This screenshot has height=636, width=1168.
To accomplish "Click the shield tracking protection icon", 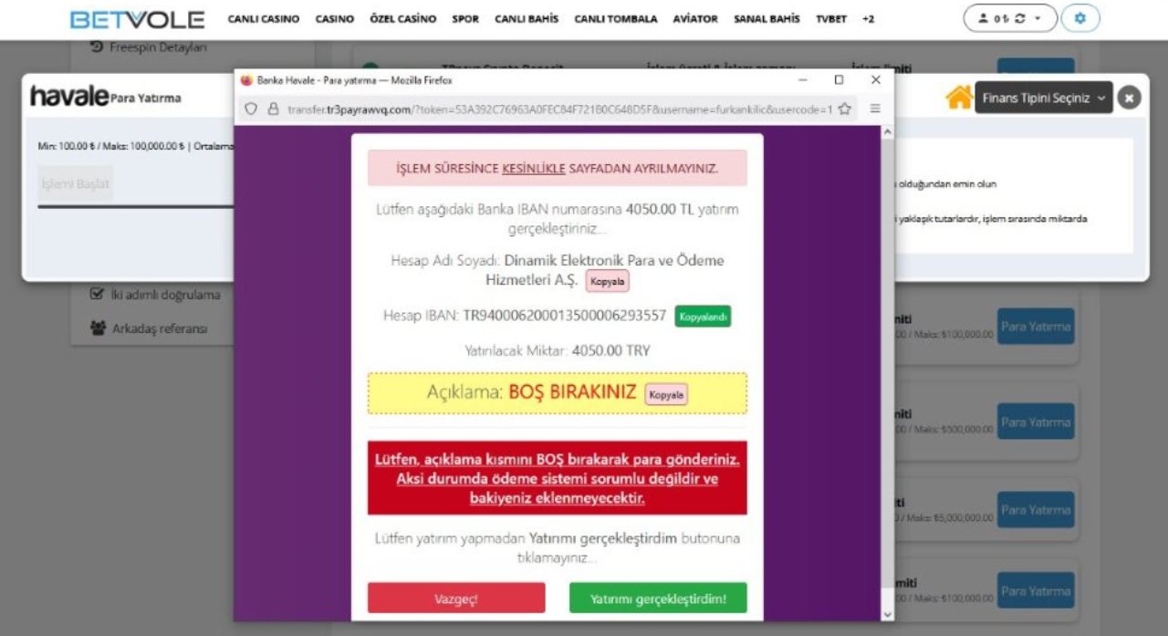I will [251, 109].
